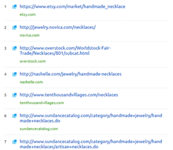Select the green etsy.com domain label

28,15
